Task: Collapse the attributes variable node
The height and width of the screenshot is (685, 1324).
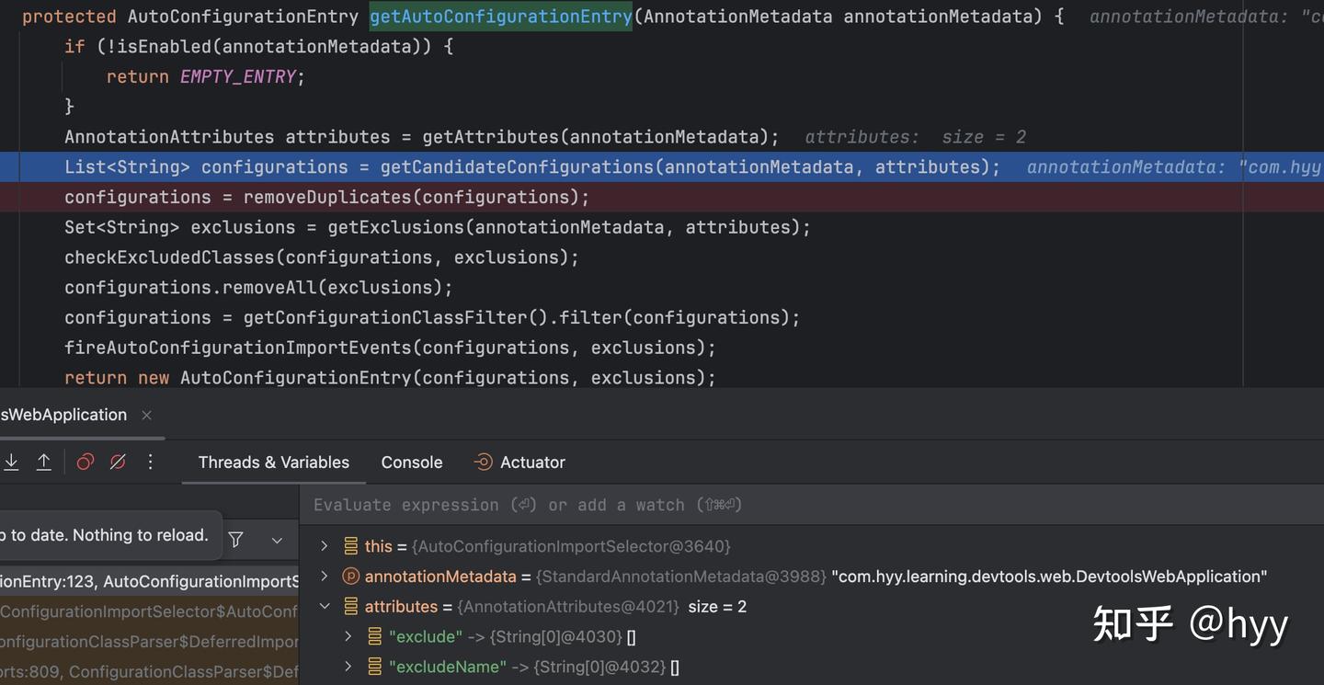Action: point(324,607)
